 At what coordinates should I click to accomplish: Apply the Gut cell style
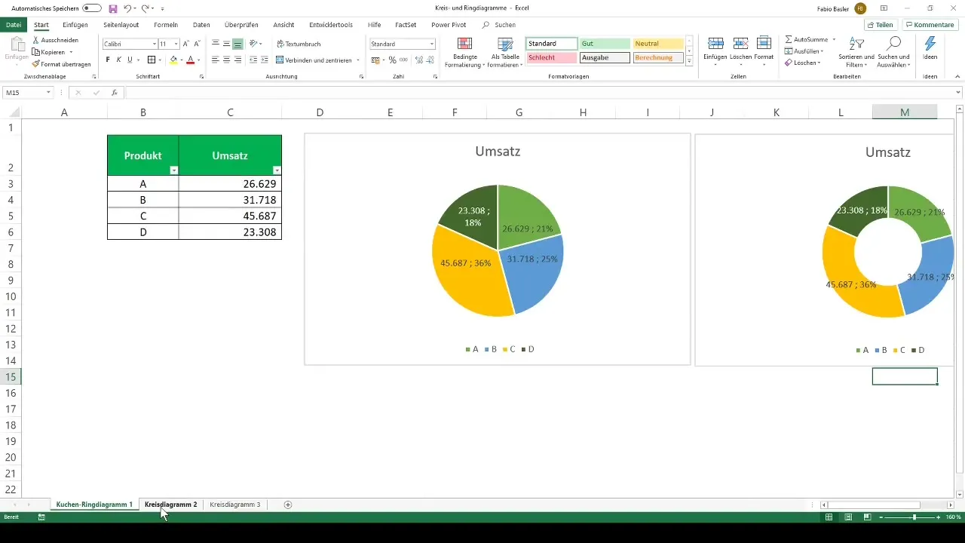pos(605,44)
